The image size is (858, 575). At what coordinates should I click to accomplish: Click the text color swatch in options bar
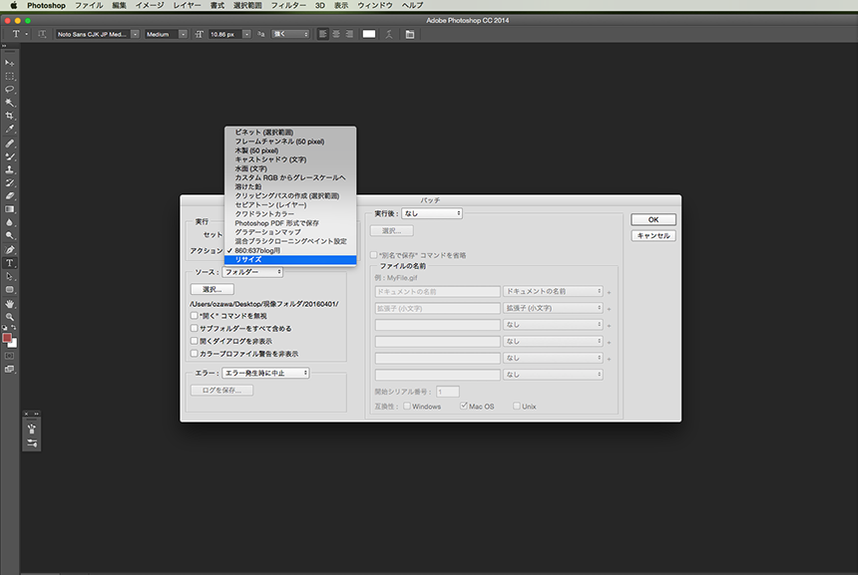pos(369,34)
